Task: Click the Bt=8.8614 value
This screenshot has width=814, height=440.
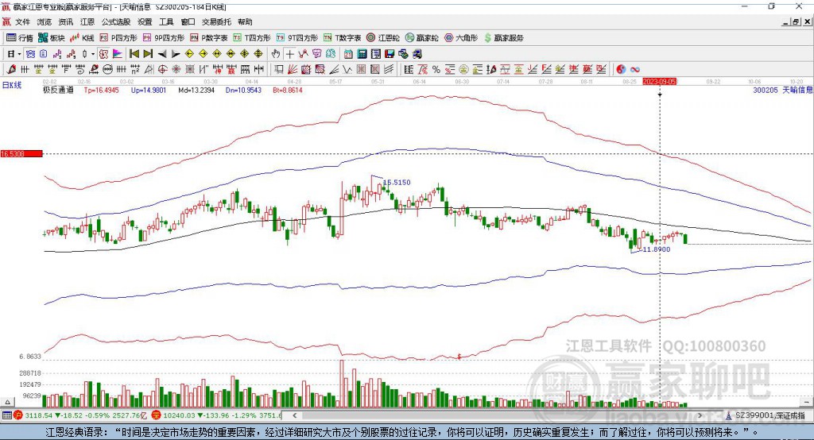Action: (x=288, y=90)
